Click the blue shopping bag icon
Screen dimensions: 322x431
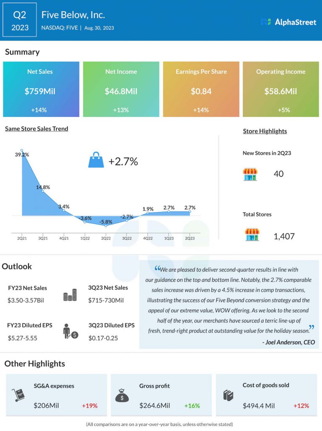point(96,160)
